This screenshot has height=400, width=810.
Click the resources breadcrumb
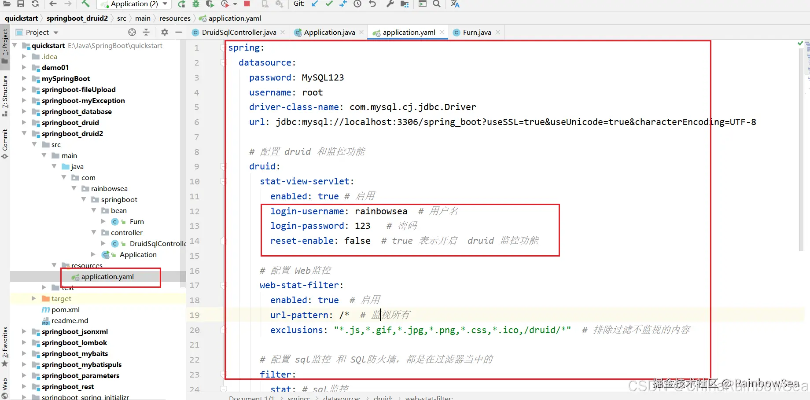pyautogui.click(x=175, y=18)
